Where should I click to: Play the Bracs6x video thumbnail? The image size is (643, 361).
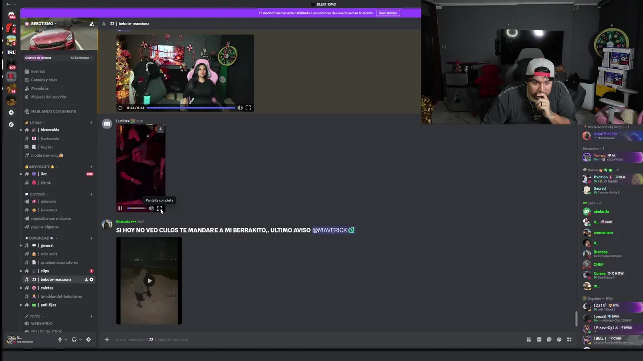click(149, 281)
